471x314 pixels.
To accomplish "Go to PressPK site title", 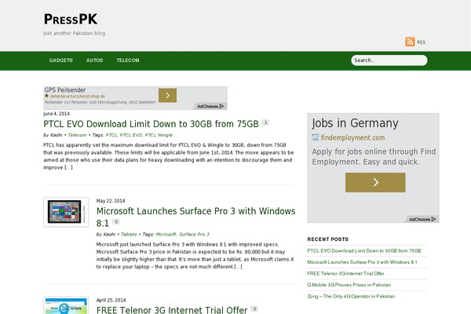I will tap(71, 19).
